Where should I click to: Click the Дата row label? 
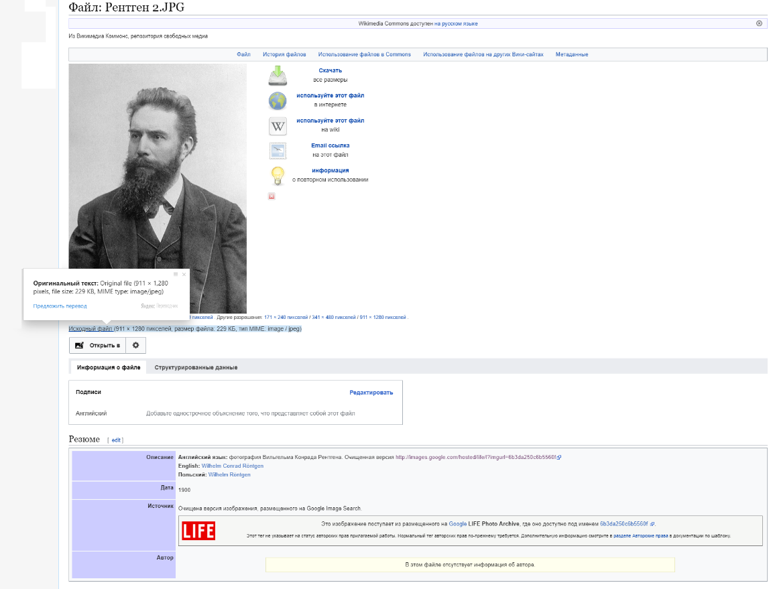(167, 487)
